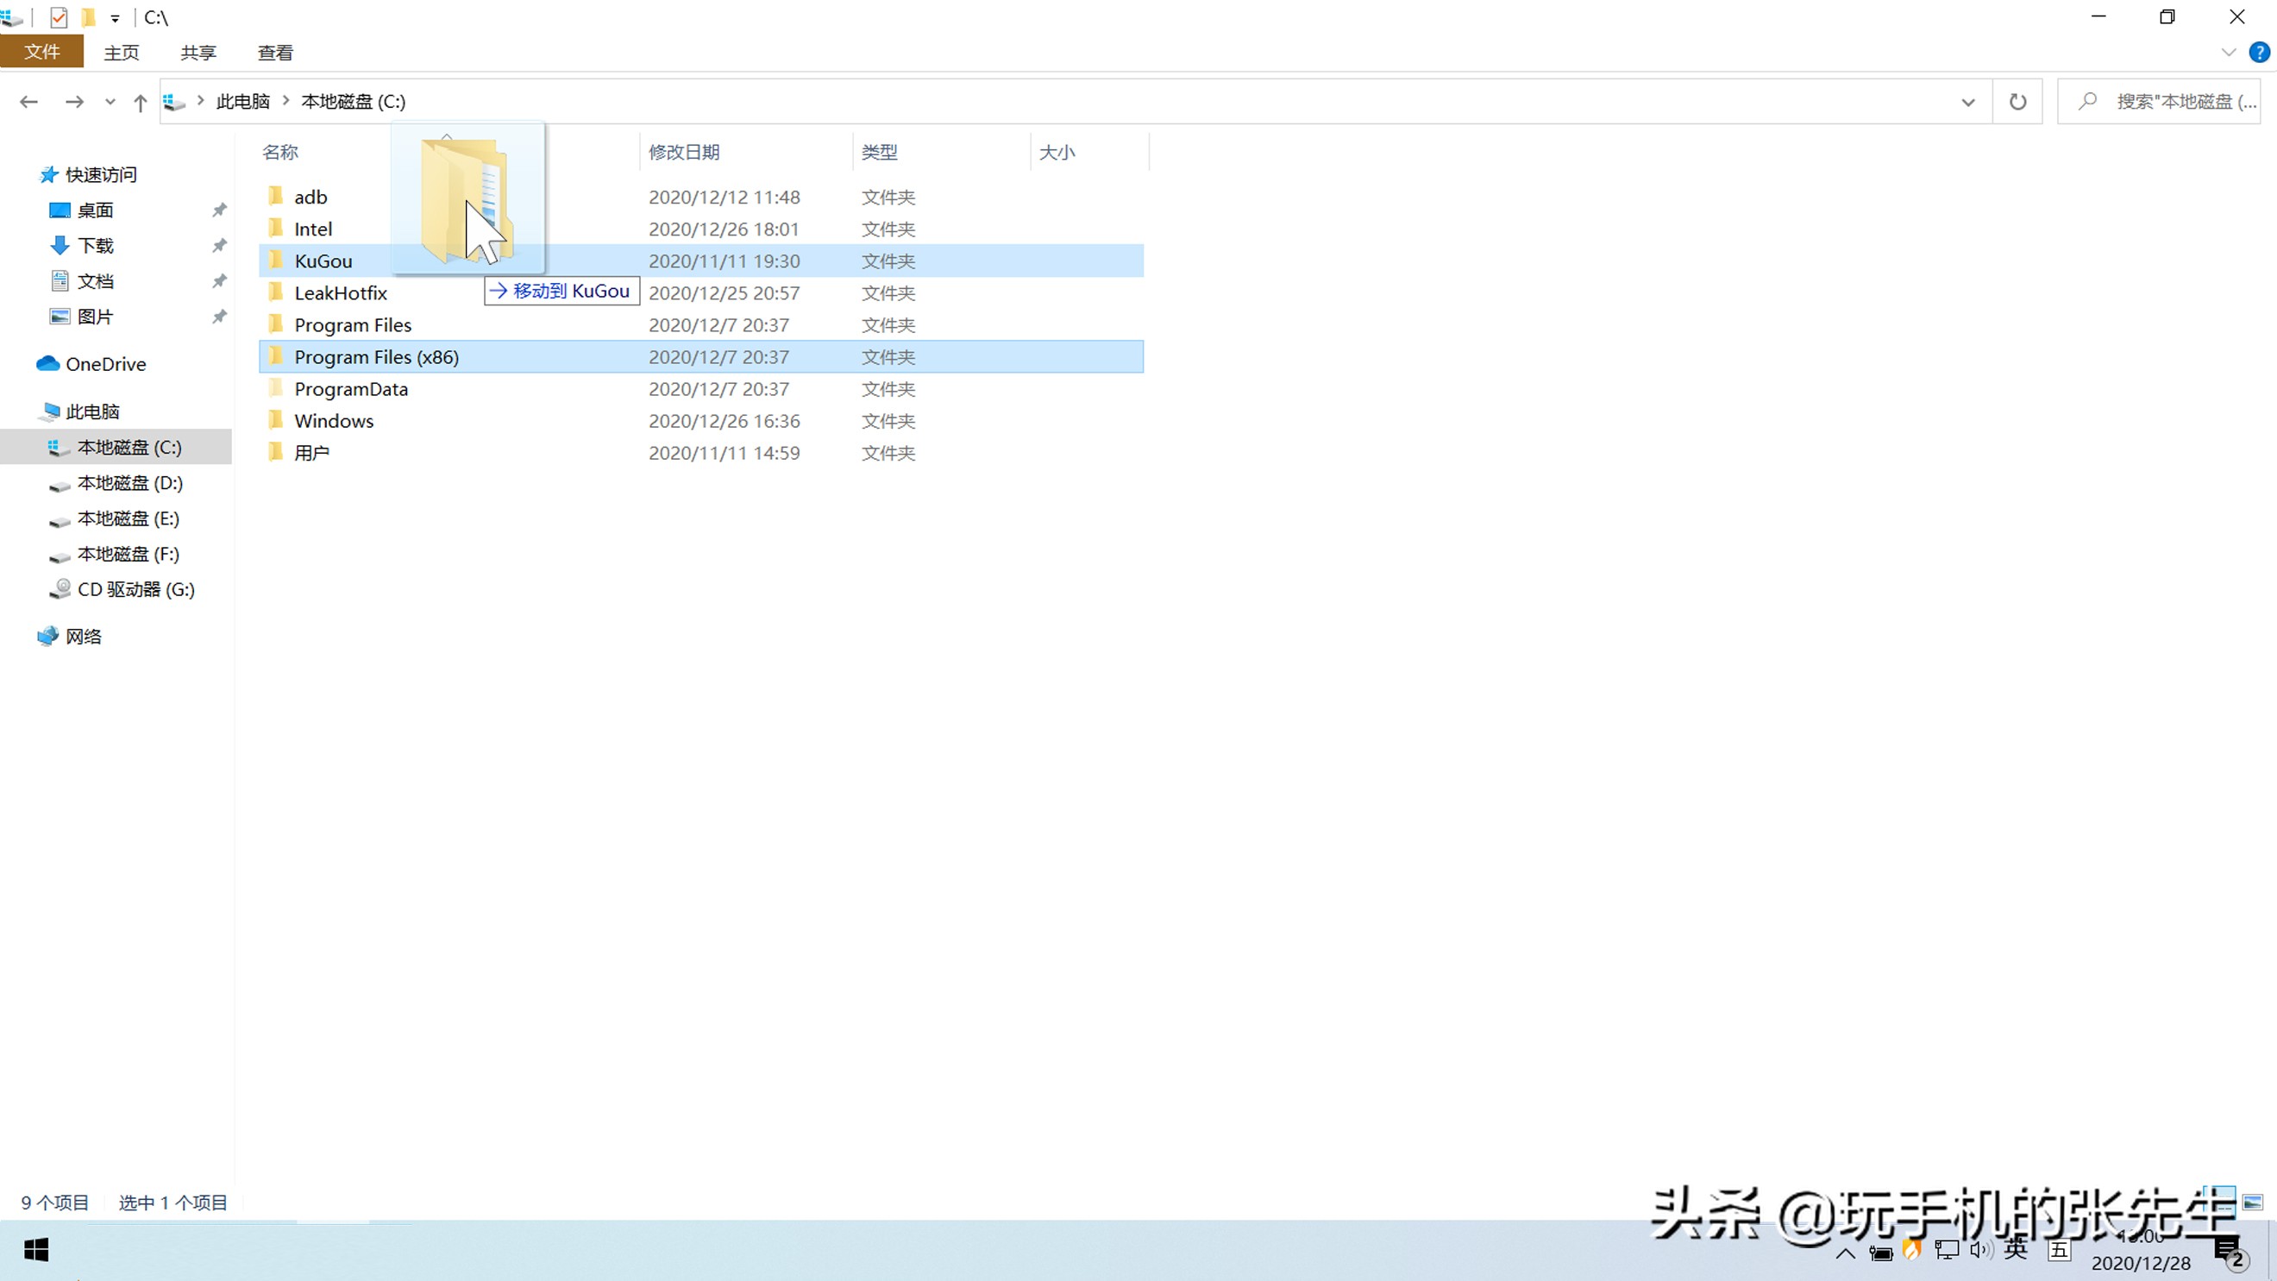This screenshot has height=1281, width=2277.
Task: Click the search box icon
Action: pos(2088,100)
